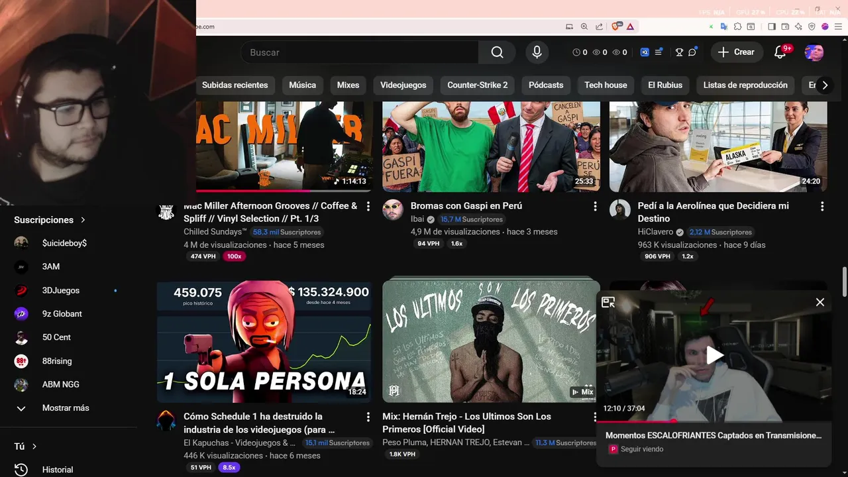This screenshot has height=477, width=848.
Task: Select the Counter-Strike 2 chip
Action: (x=478, y=85)
